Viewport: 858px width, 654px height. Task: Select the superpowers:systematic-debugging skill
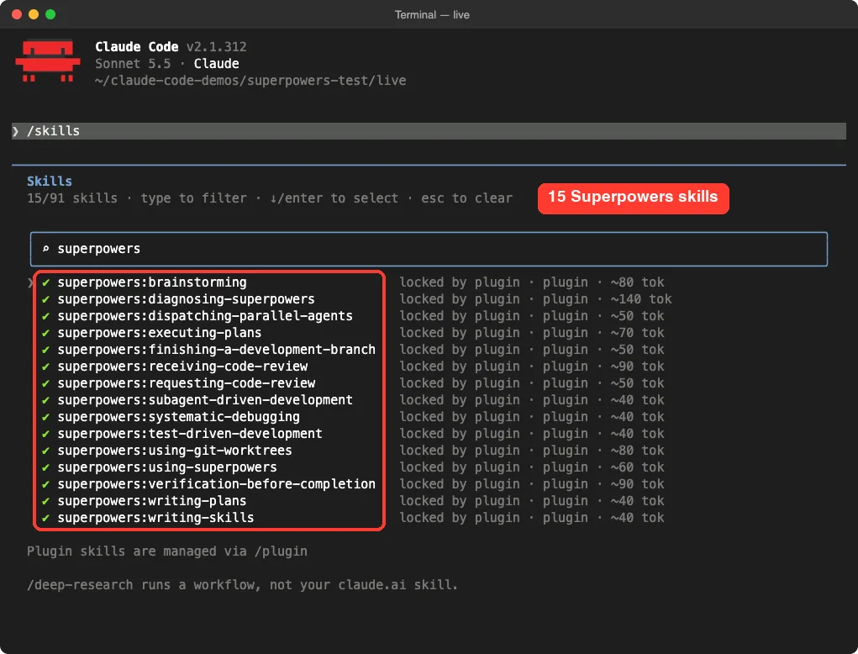[x=178, y=417]
